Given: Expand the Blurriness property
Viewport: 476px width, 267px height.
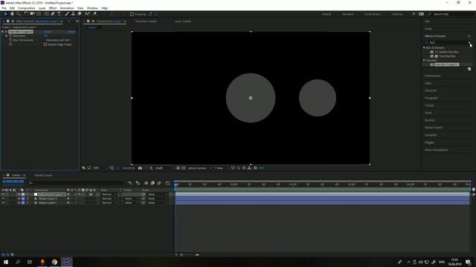Looking at the screenshot, I should [7, 36].
